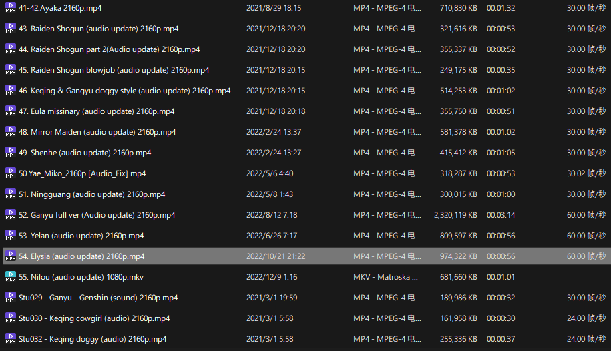Screen dimensions: 611x351
Task: Click file name '51. Ningguang (audio update) 2160p.mp4'
Action: (92, 194)
